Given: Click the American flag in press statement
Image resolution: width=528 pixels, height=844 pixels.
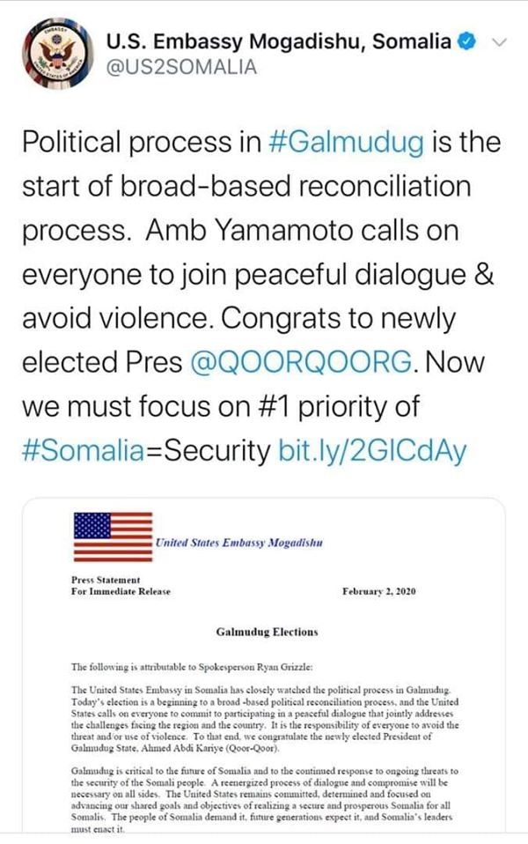Looking at the screenshot, I should click(113, 537).
